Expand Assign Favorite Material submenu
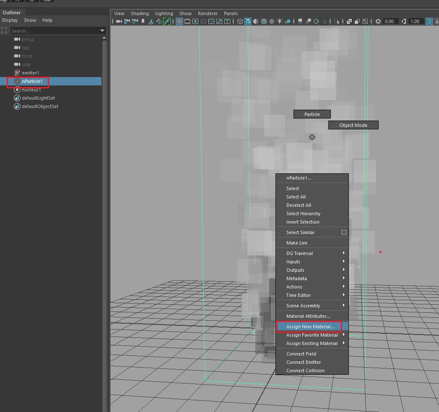439x412 pixels. [312, 335]
